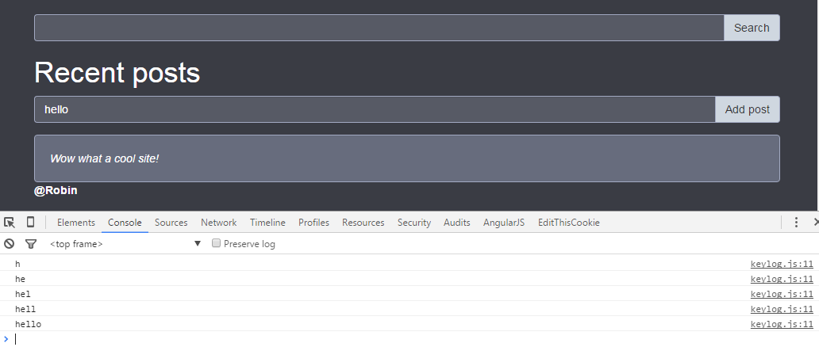Open the Network tab
Viewport: 819px width, 347px height.
click(218, 223)
